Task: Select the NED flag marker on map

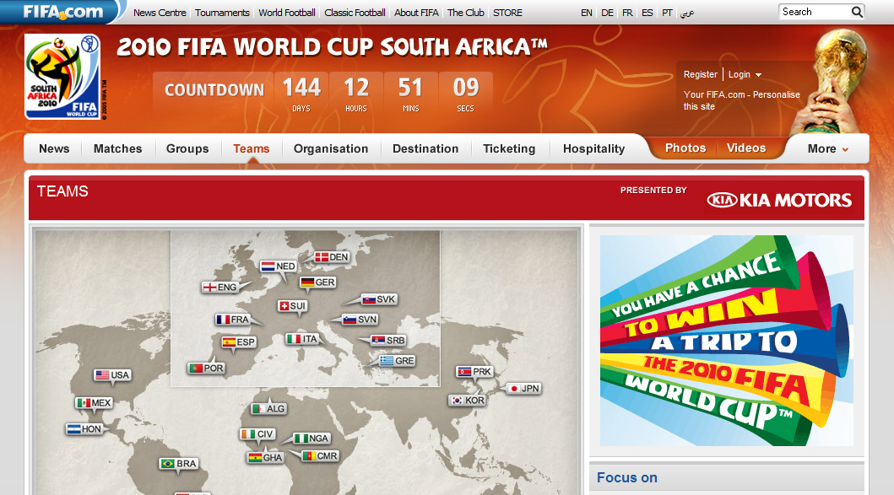Action: pos(279,266)
